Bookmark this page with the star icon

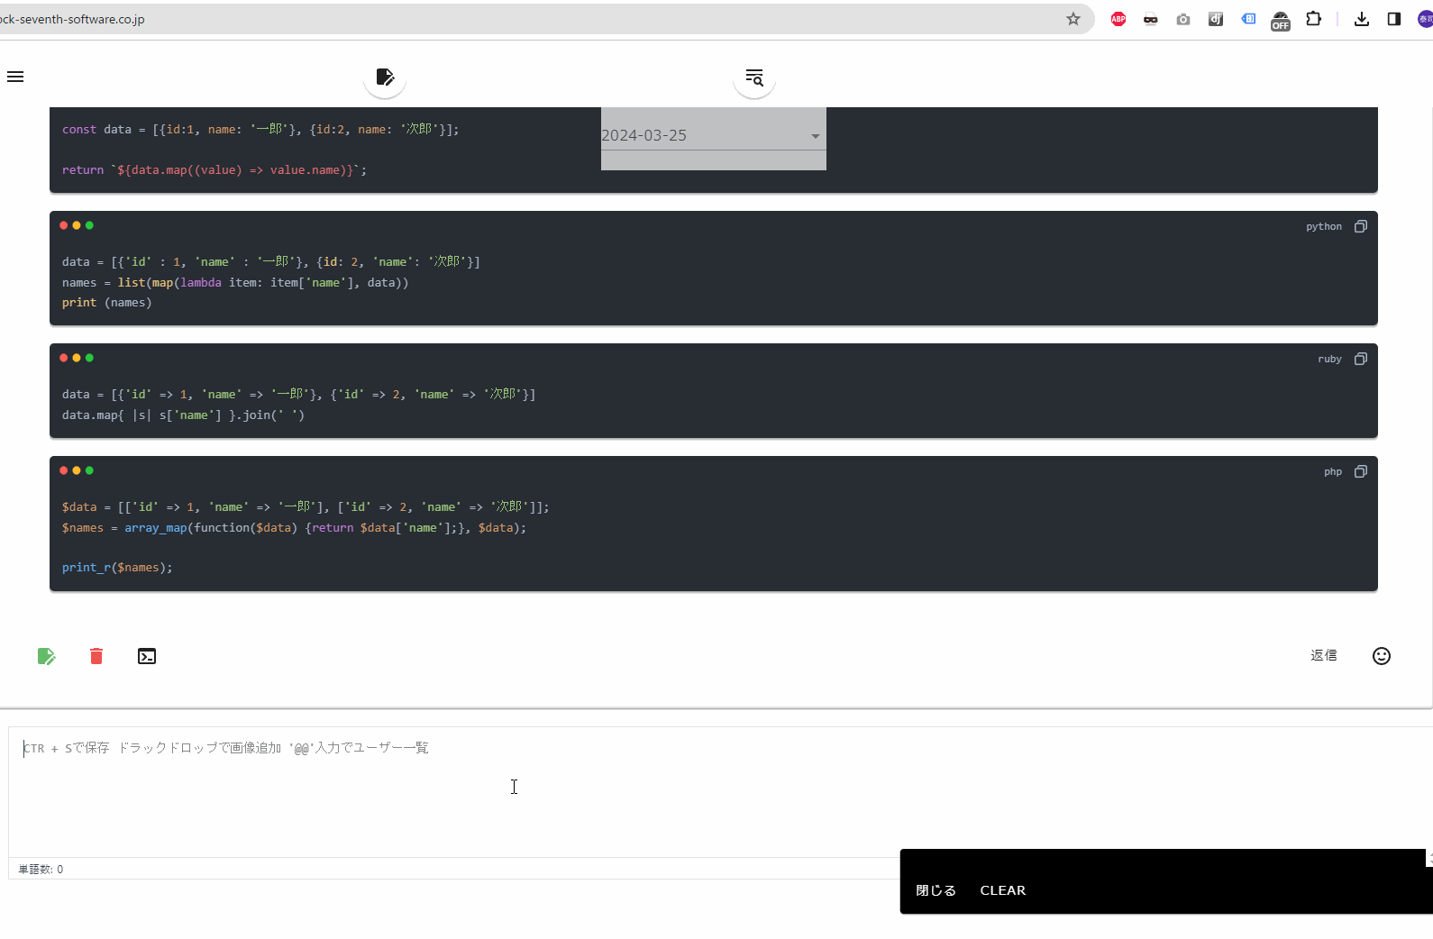pos(1072,19)
